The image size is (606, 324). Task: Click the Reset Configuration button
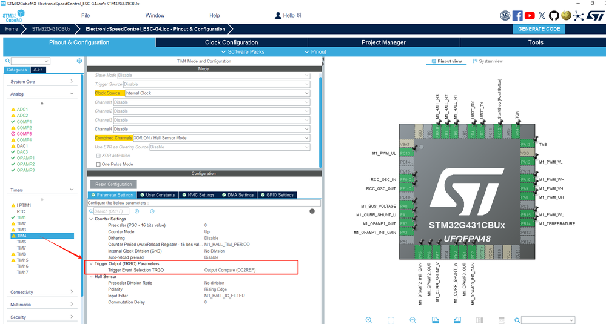tap(113, 184)
